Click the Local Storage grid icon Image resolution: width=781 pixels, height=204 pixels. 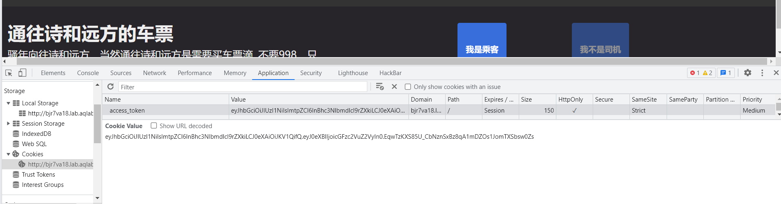coord(16,103)
